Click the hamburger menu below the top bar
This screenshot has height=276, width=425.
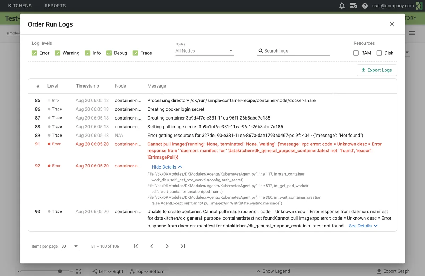(412, 33)
